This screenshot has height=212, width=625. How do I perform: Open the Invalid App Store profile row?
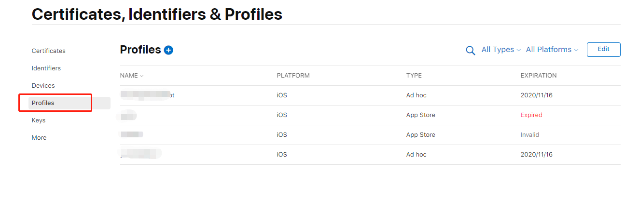coord(370,135)
